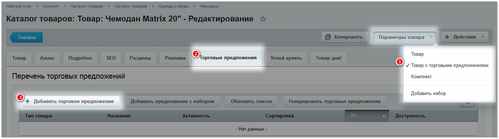Open Контент breadcrumb link
The height and width of the screenshot is (139, 499).
[x=51, y=7]
